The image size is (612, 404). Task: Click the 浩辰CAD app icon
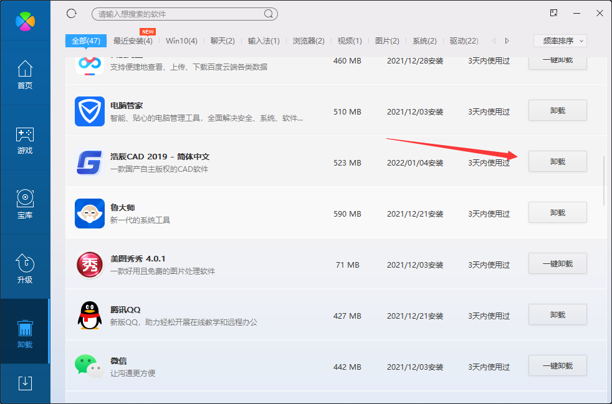[x=90, y=162]
